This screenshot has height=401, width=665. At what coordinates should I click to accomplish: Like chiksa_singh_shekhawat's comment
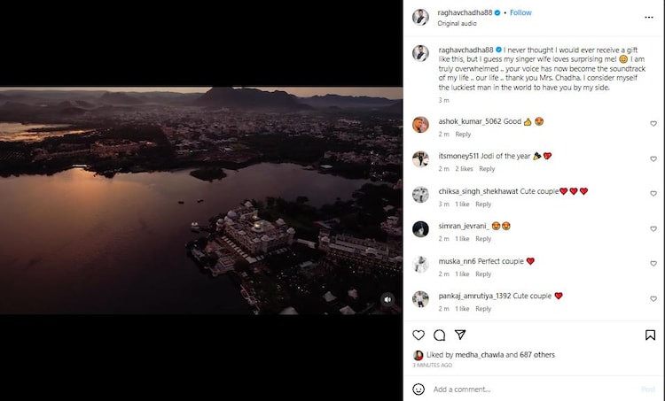click(x=653, y=194)
